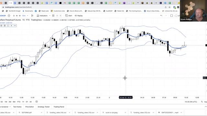Open the layout select square icon
Viewport: 207px width, 116px height.
click(171, 16)
